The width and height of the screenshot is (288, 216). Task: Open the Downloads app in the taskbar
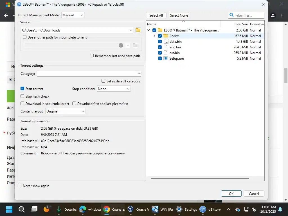(66, 209)
